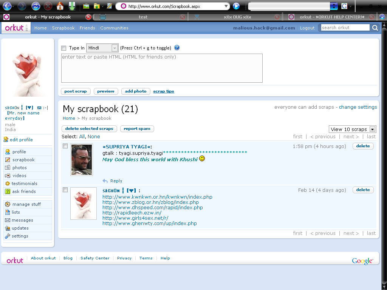Go to the browser home page icon
This screenshot has height=290, width=387.
[x=60, y=6]
